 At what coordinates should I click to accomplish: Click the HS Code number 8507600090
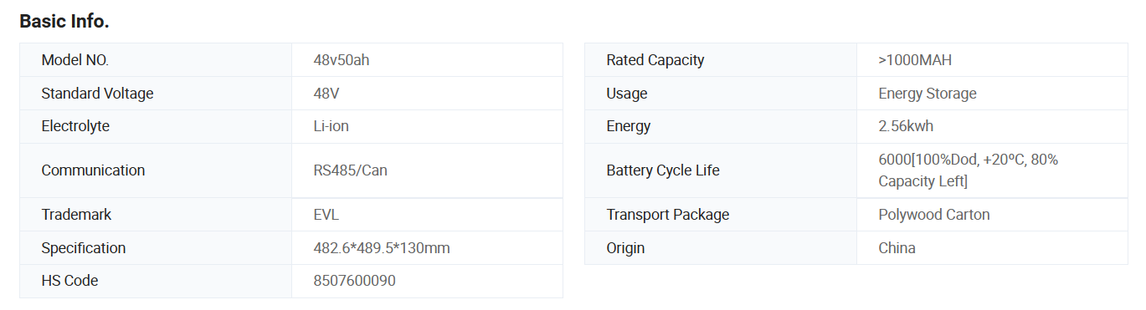(354, 281)
